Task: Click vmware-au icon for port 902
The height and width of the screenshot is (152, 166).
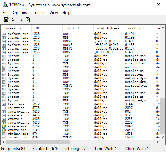Action: [x=4, y=112]
